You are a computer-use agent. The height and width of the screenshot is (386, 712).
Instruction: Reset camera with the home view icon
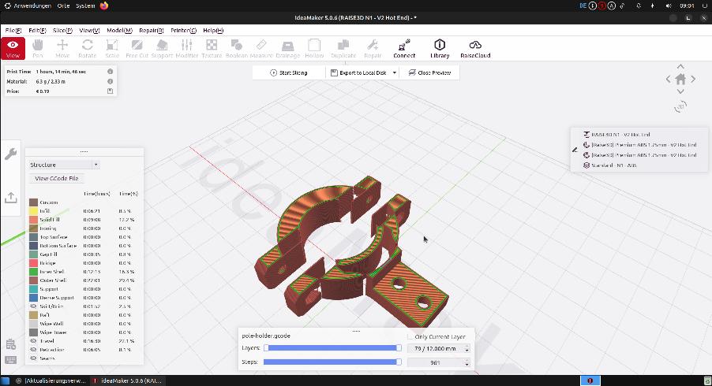tap(680, 80)
